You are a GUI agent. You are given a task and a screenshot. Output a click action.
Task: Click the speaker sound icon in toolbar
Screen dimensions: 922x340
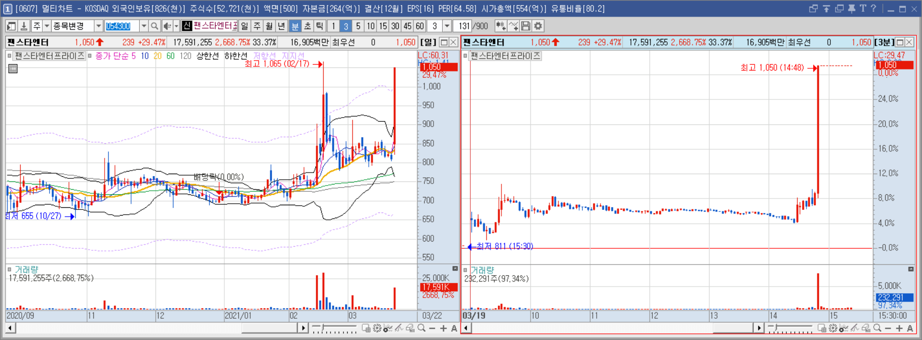tap(167, 26)
